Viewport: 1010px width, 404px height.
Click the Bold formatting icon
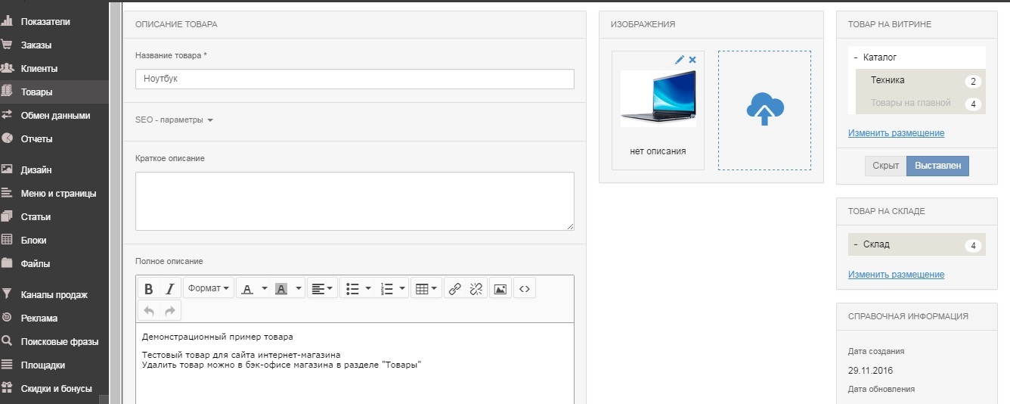coord(149,288)
